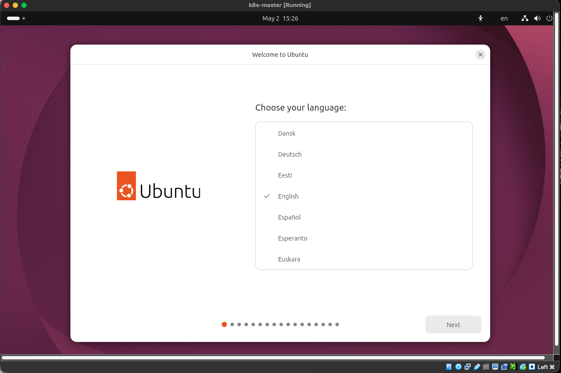The image size is (561, 373).
Task: Click the horizontal scrollbar of the VM window
Action: click(273, 358)
